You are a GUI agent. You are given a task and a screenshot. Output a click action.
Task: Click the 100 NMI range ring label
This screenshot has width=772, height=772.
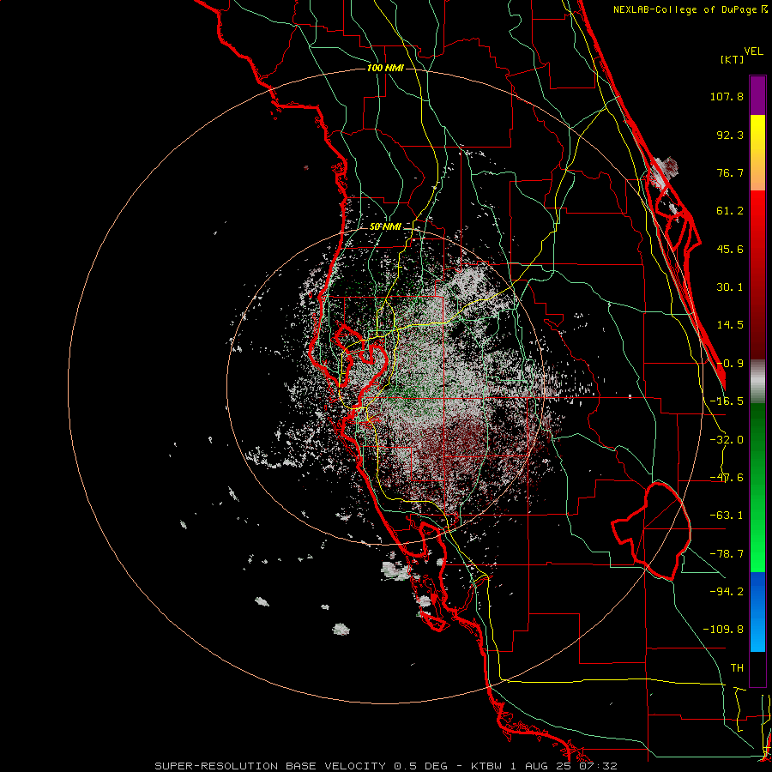click(385, 68)
